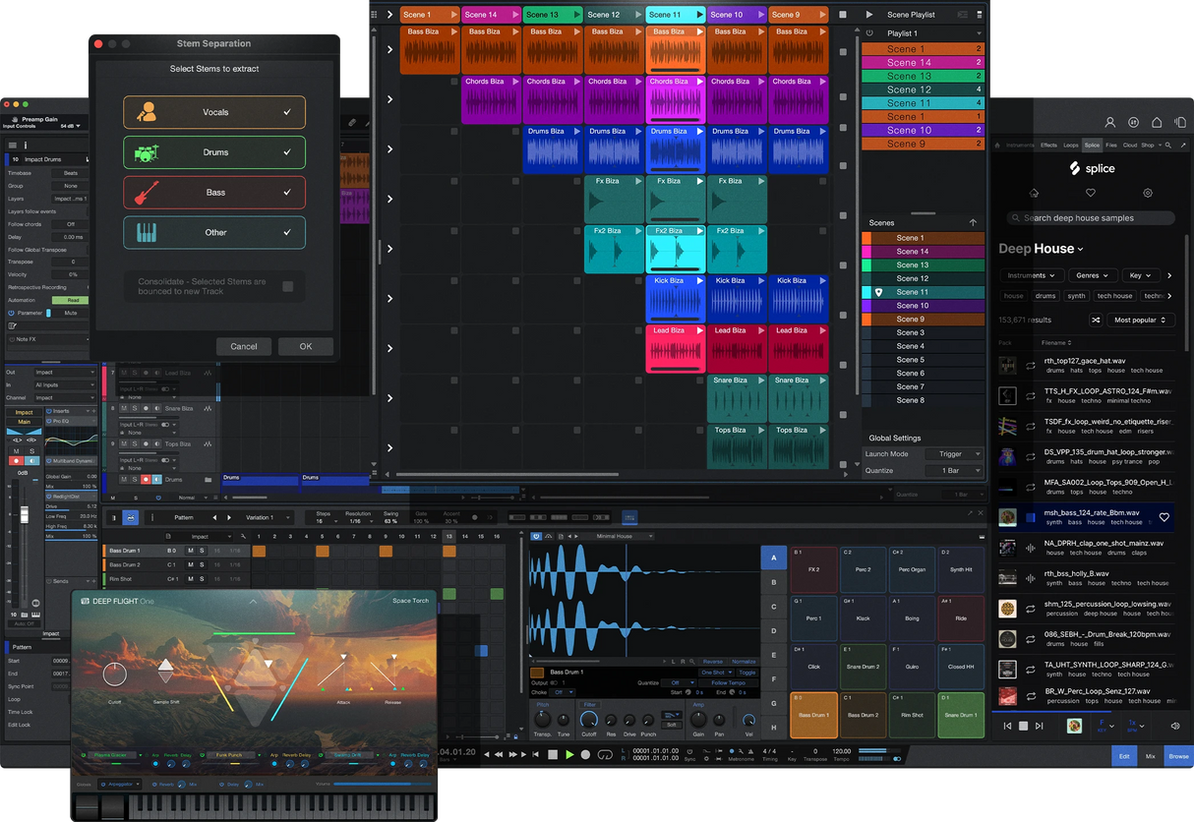Enable the Consolidate to new Track checkbox
The height and width of the screenshot is (822, 1194).
click(287, 286)
